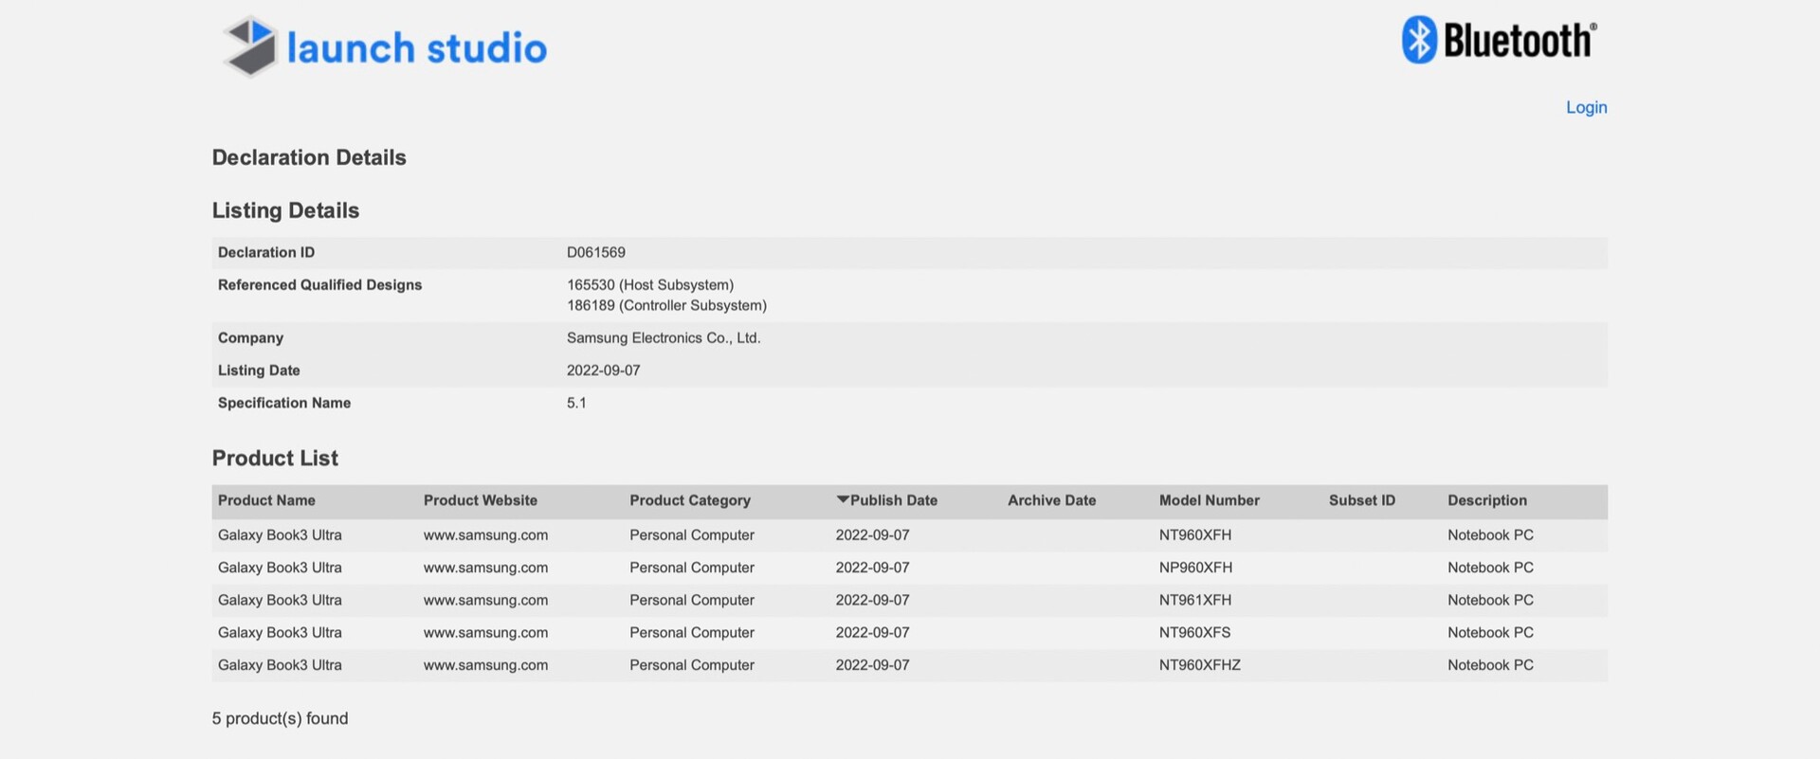Sort by Subset ID column header
1820x759 pixels.
click(x=1361, y=500)
